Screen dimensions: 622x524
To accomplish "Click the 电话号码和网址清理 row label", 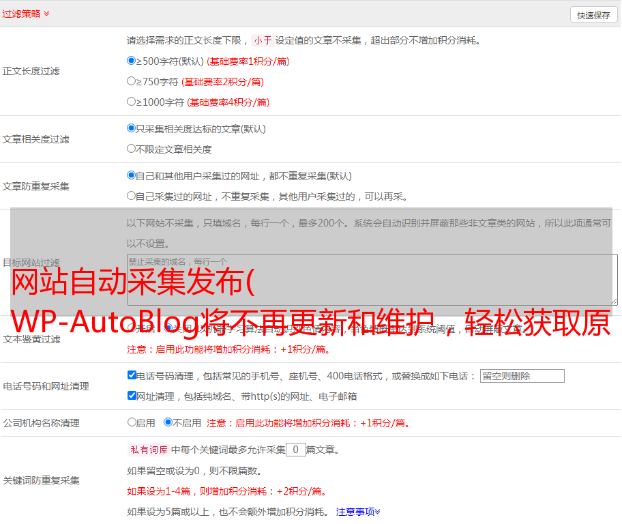I will [x=46, y=386].
